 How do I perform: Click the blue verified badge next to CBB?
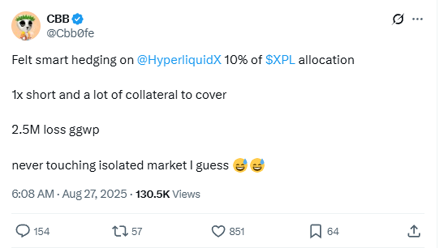pos(78,19)
